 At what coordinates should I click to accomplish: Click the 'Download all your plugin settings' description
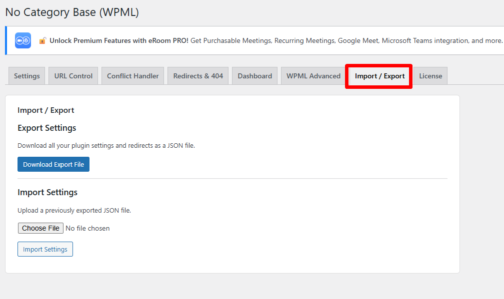(x=106, y=146)
